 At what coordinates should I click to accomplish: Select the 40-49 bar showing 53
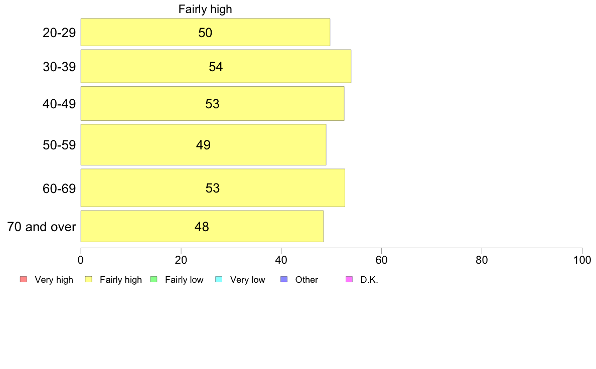[213, 104]
